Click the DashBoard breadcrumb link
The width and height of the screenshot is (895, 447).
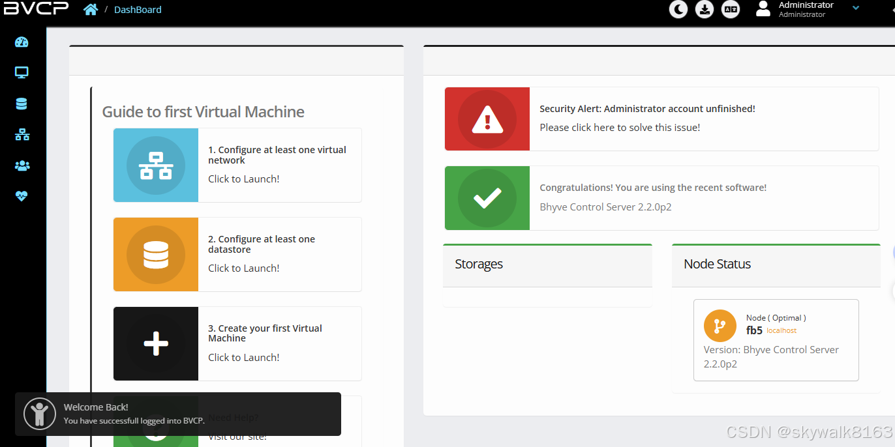click(x=138, y=10)
